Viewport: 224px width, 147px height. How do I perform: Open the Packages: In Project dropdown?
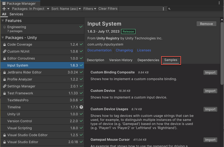[30, 9]
